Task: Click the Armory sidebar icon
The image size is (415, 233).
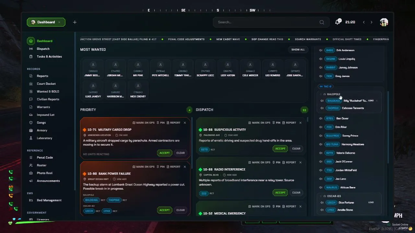Action: pos(31,130)
